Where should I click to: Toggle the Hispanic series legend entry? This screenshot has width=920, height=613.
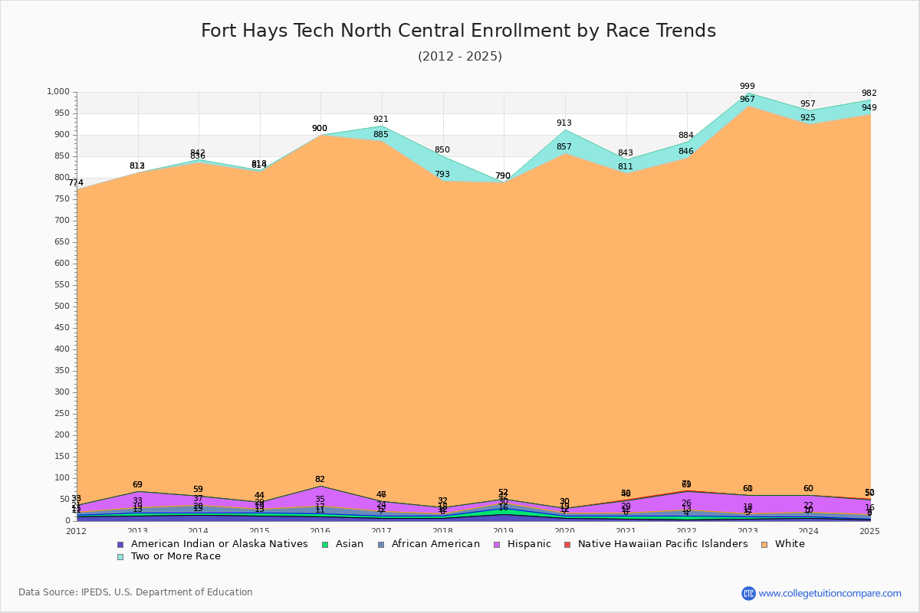[521, 544]
